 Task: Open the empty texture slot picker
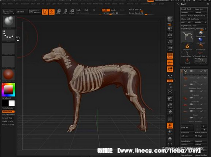(x=8, y=62)
